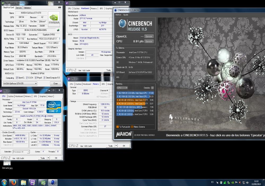Click the Show desktop strip at taskbar end
This screenshot has width=265, height=186.
[x=264, y=183]
